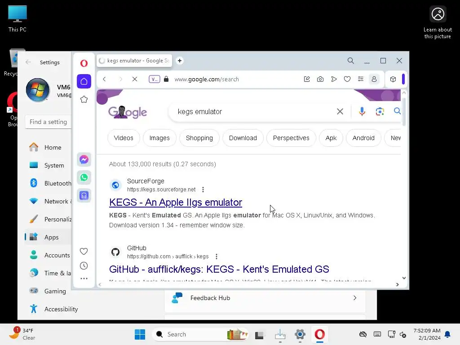Open a new tab with plus button
This screenshot has height=345, width=460.
point(180,61)
